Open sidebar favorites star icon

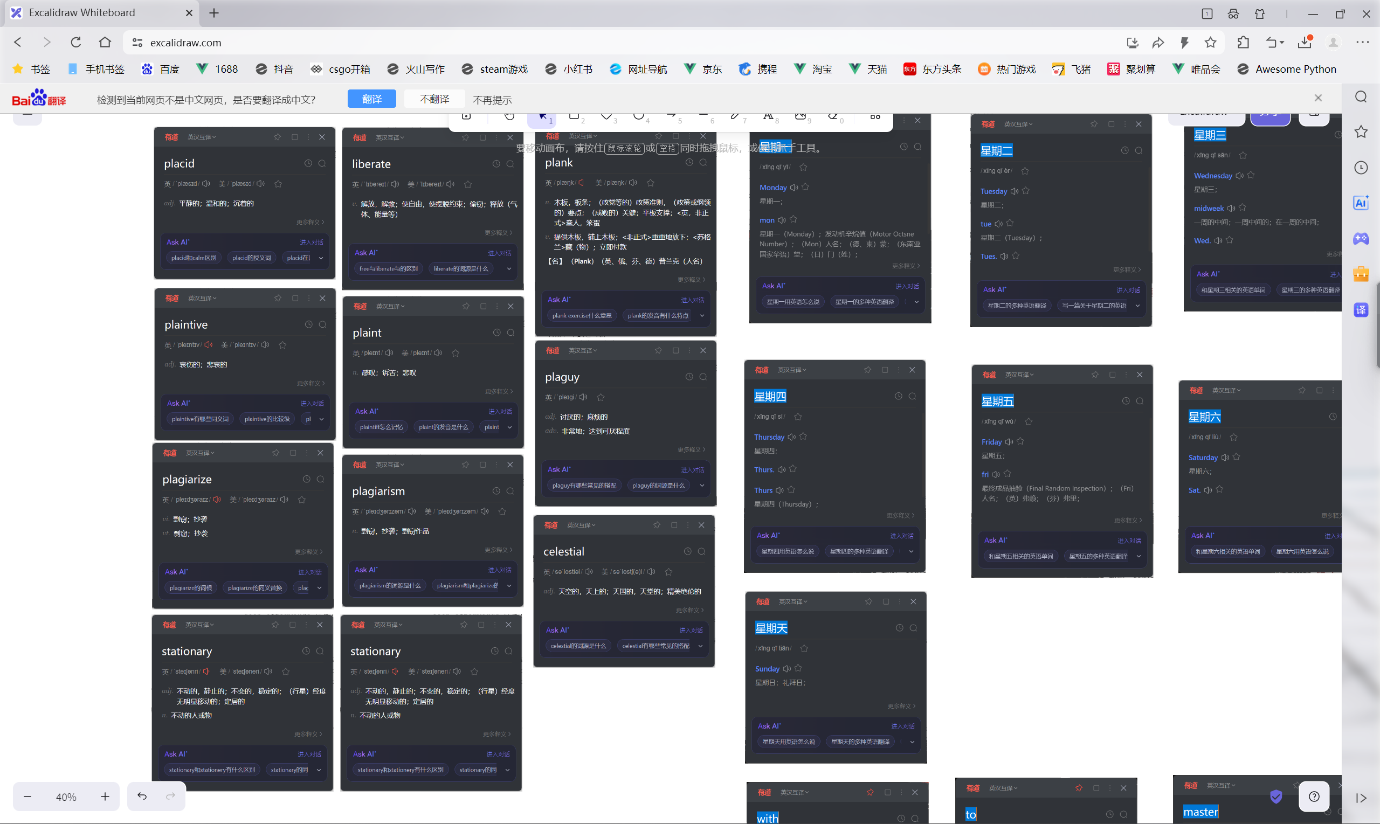1361,131
